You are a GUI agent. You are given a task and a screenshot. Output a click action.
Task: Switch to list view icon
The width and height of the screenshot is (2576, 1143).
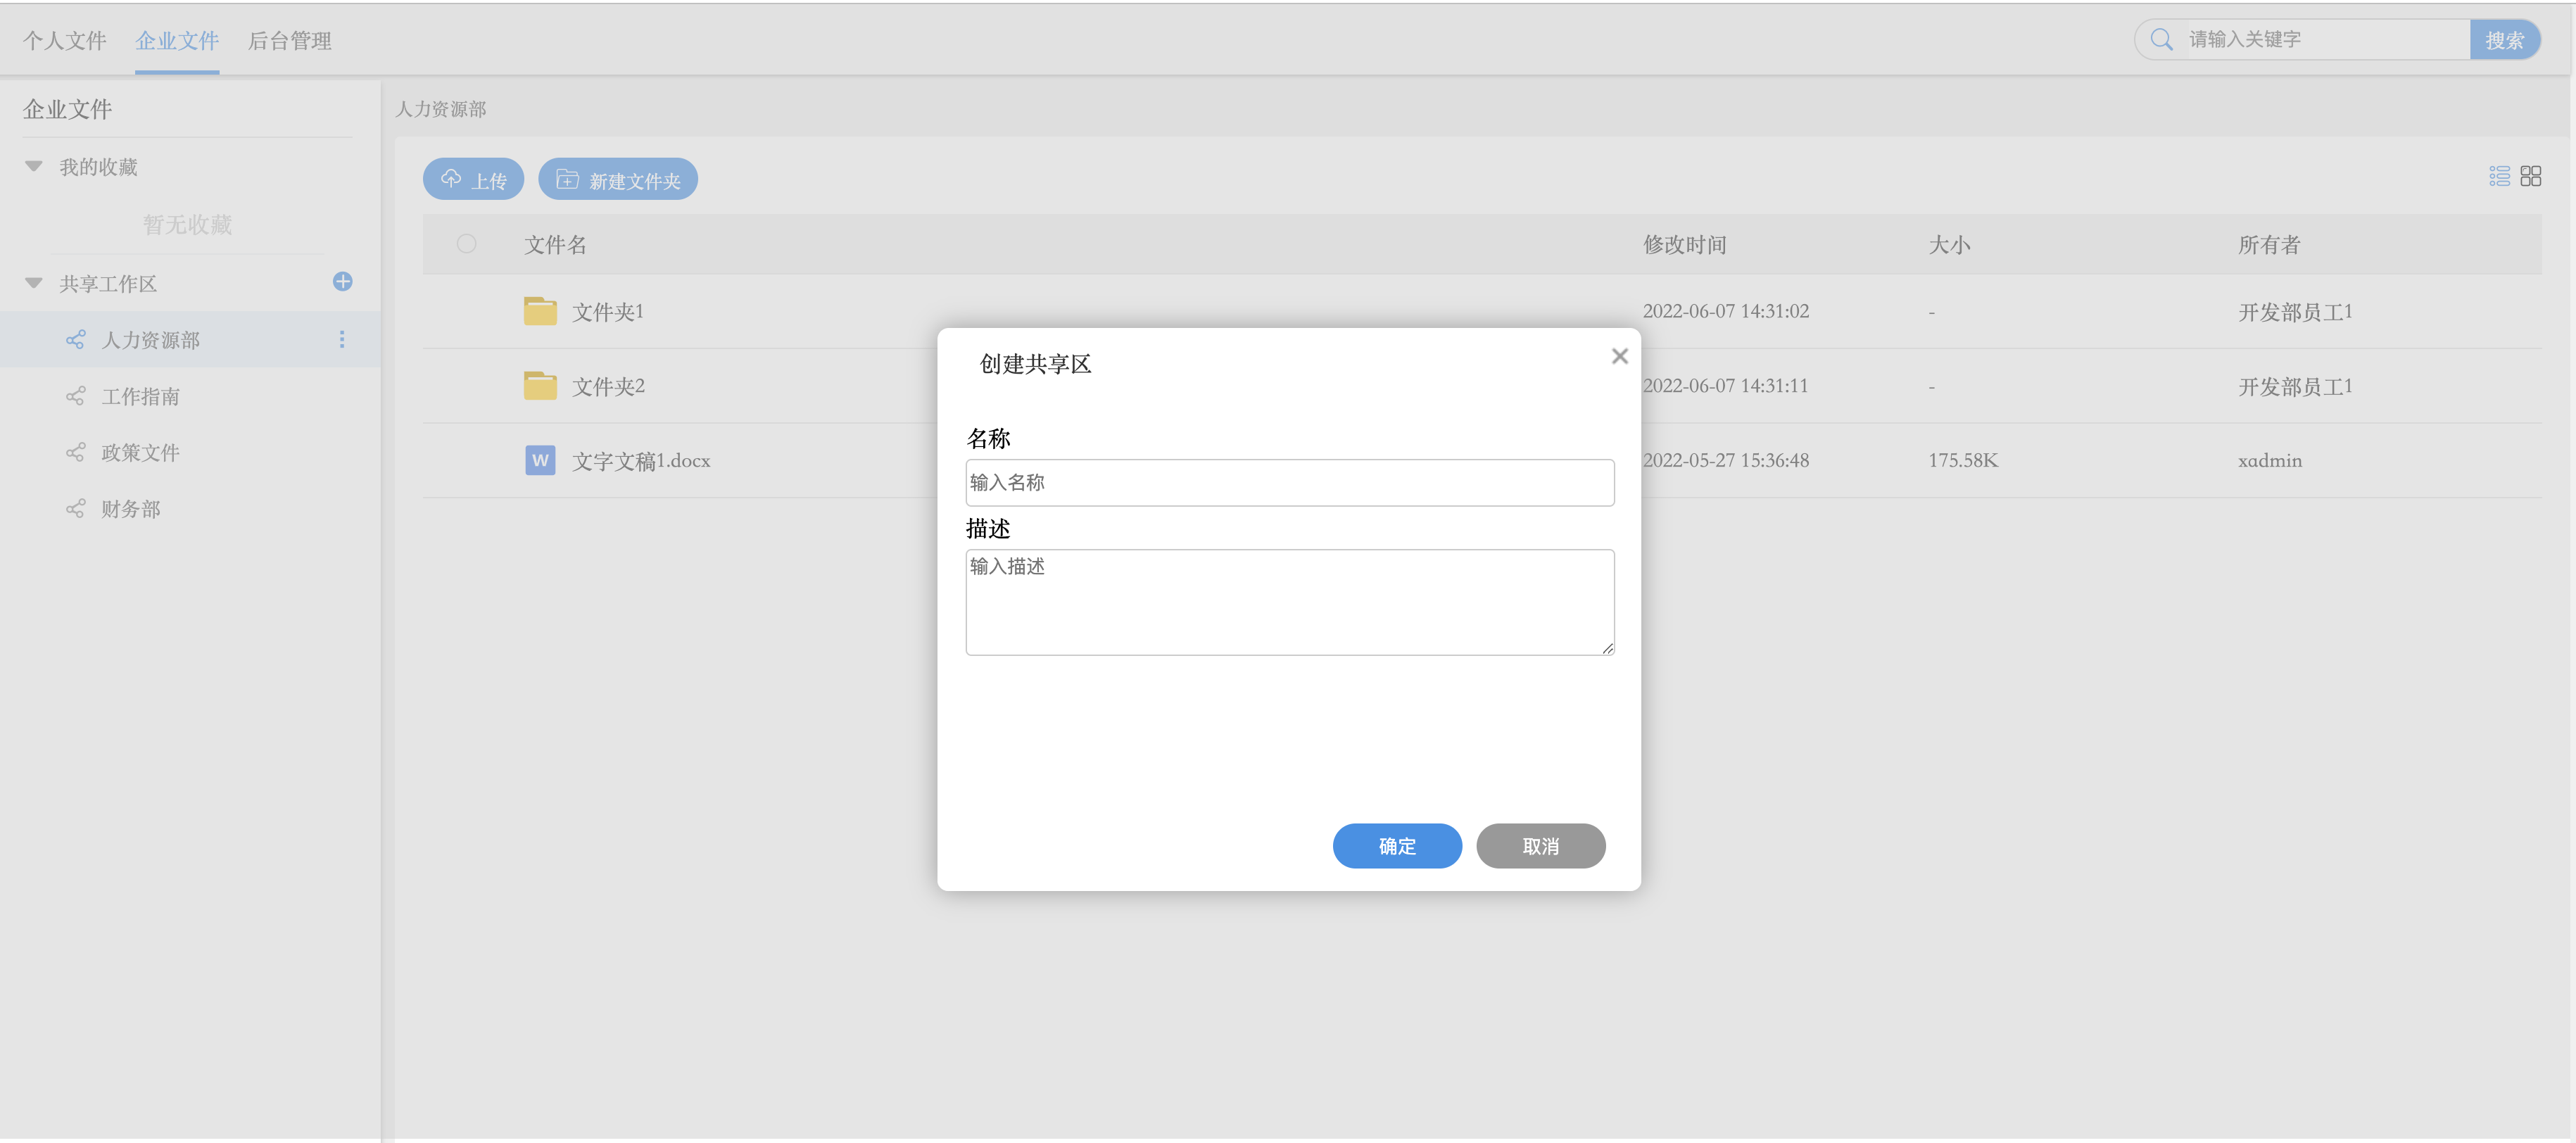click(2499, 177)
